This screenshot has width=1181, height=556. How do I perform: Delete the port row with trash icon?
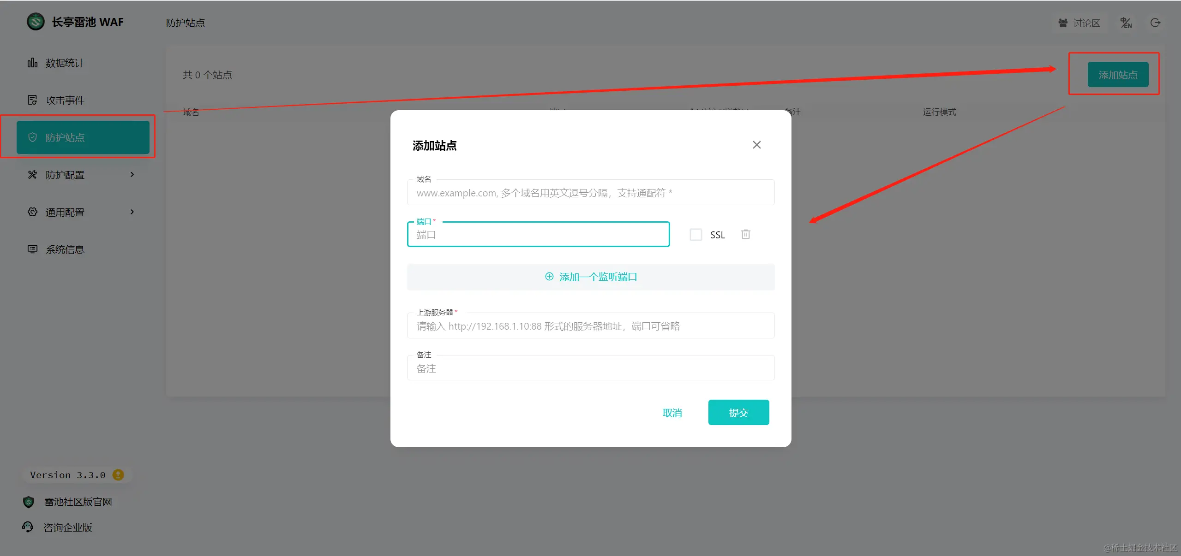(745, 234)
